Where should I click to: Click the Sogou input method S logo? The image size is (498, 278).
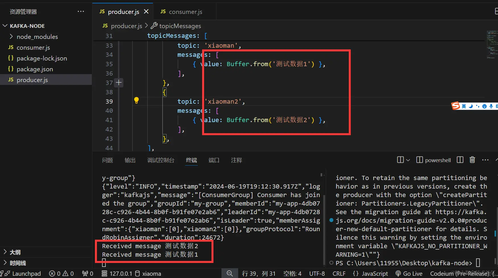pos(455,106)
